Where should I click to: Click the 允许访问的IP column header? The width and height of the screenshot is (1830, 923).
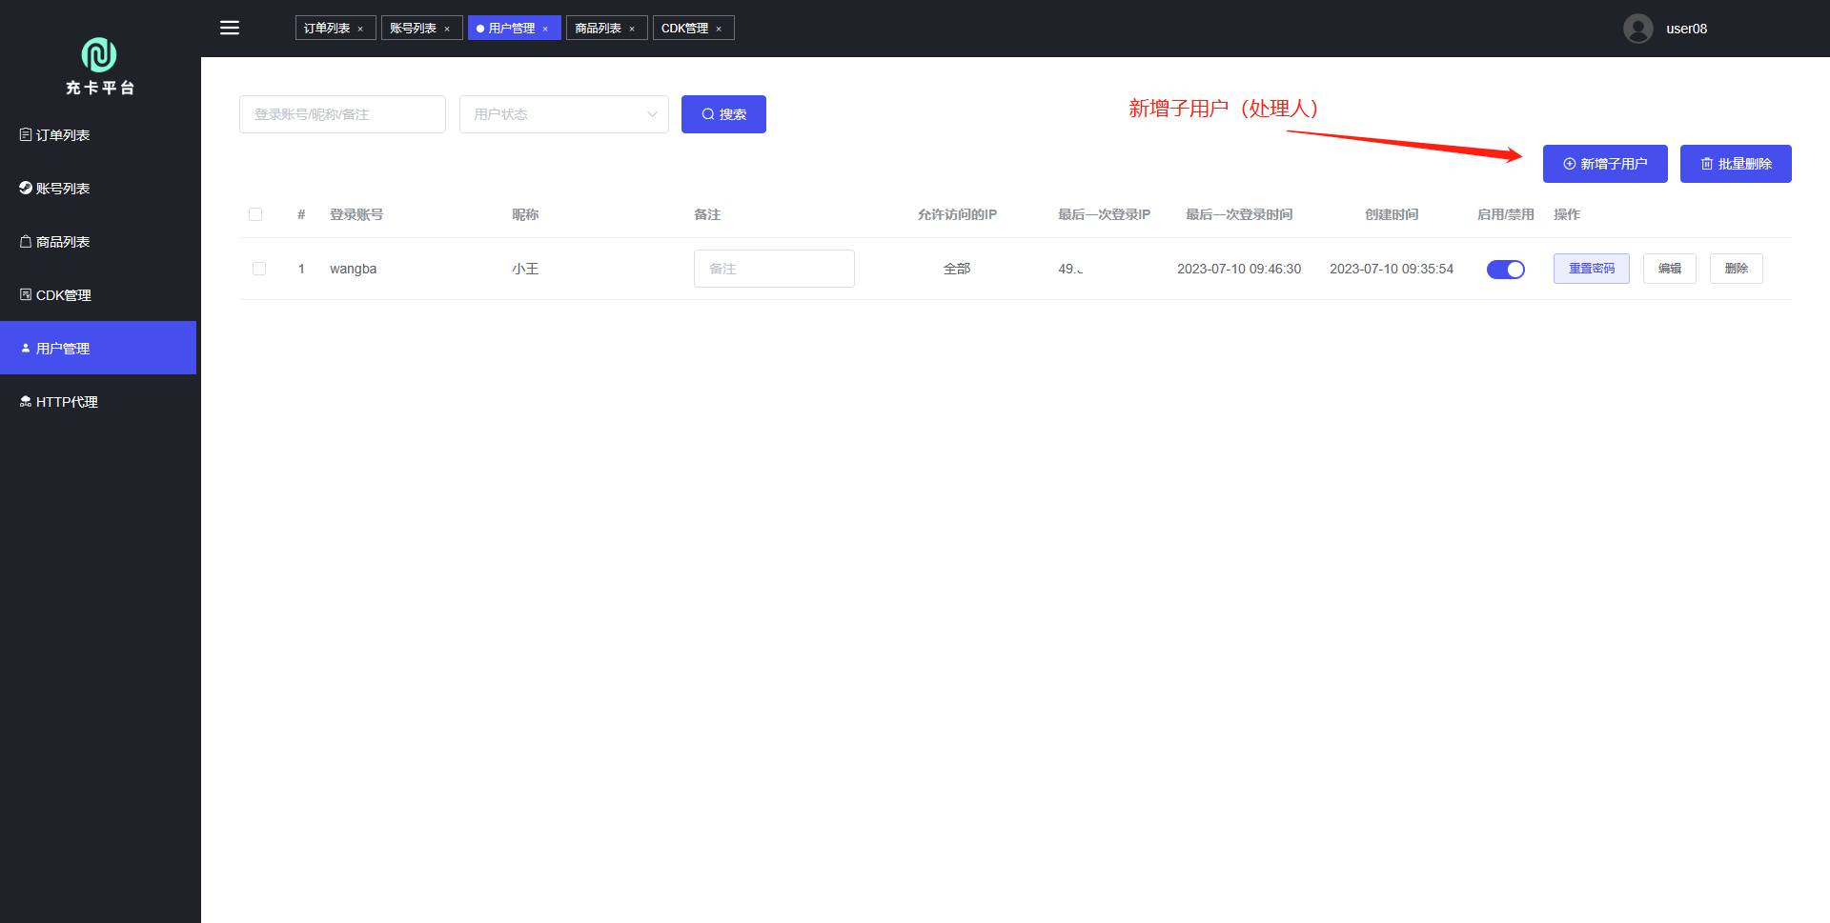point(957,214)
